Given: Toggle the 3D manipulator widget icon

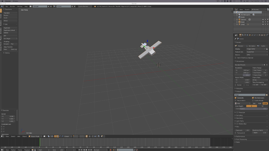Looking at the screenshot, I should (x=55, y=137).
